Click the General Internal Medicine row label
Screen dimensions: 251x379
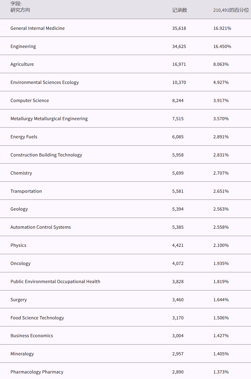[38, 28]
